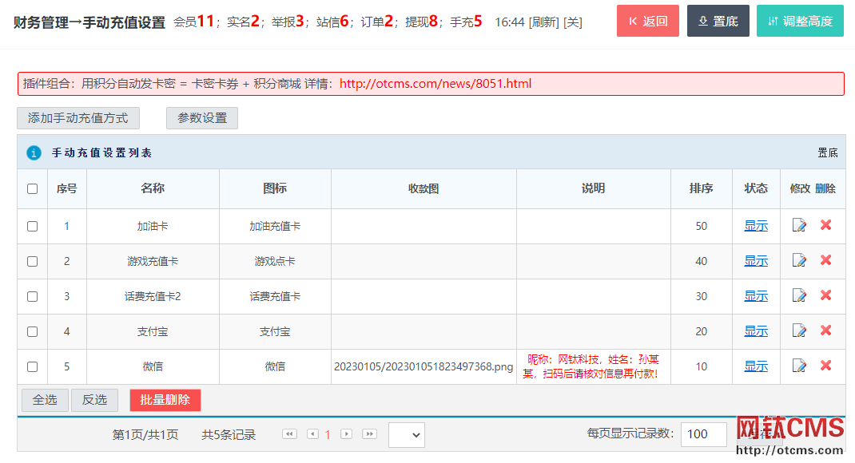Viewport: 855px width, 463px height.
Task: Open the 参数设置 tab button
Action: (x=202, y=118)
